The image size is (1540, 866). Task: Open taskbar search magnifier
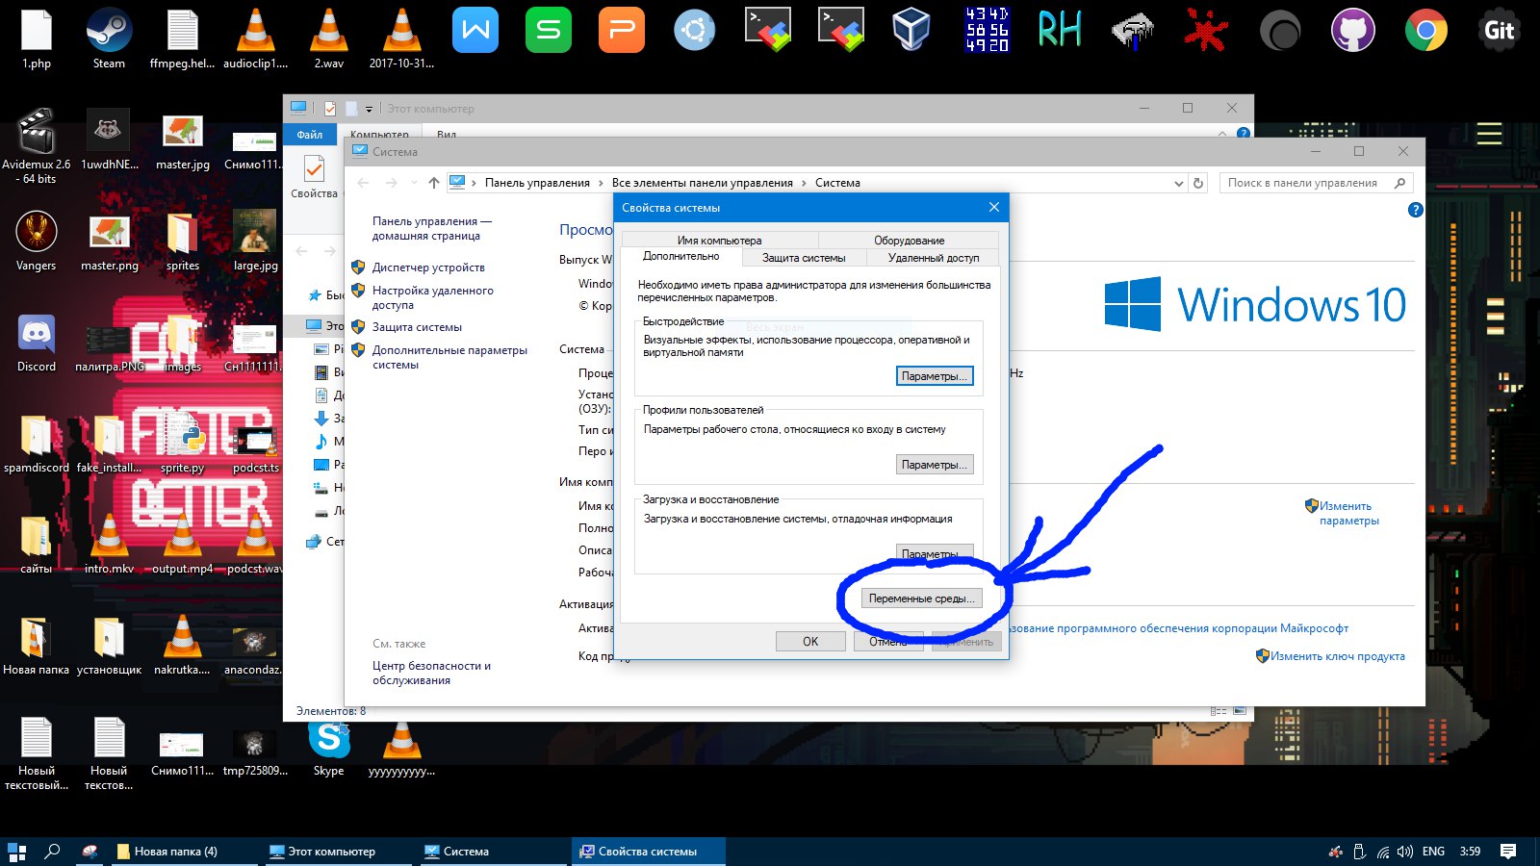coord(53,852)
